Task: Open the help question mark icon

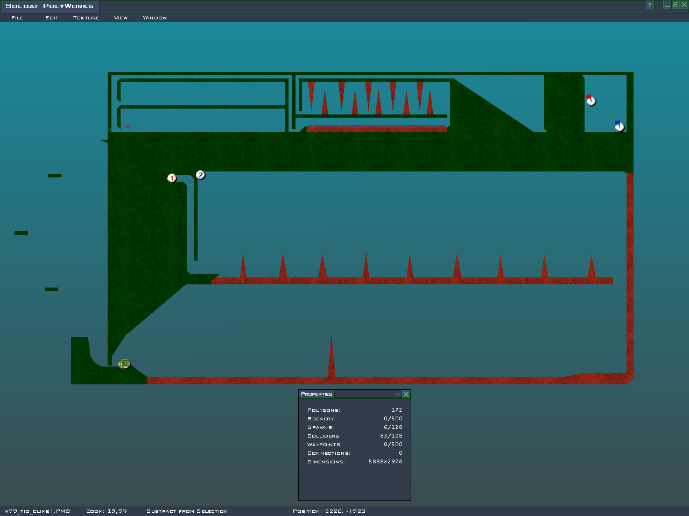Action: coord(650,5)
